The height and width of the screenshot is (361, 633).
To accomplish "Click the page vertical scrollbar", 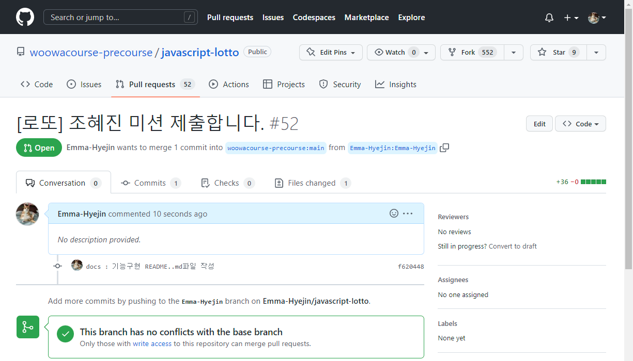I will 628,139.
